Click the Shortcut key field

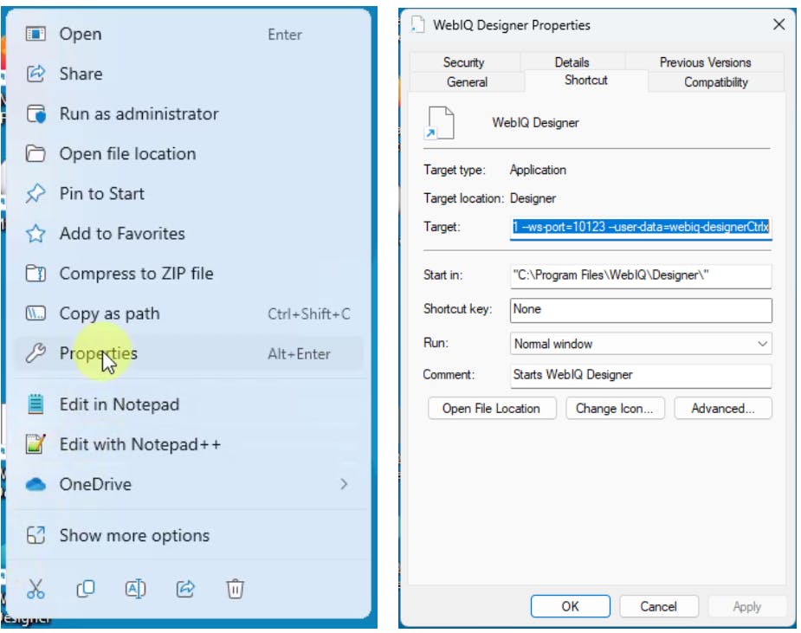tap(641, 310)
